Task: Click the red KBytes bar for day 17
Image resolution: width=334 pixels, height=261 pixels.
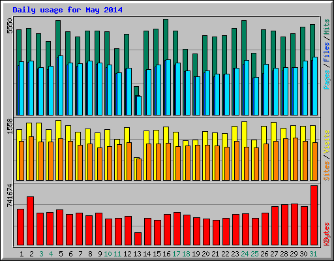Action: click(x=177, y=229)
